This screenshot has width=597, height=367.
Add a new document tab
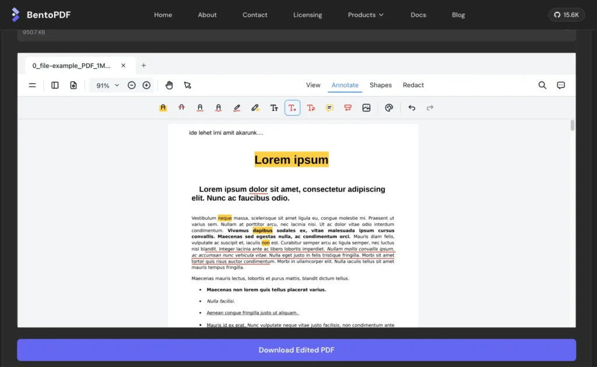(143, 65)
